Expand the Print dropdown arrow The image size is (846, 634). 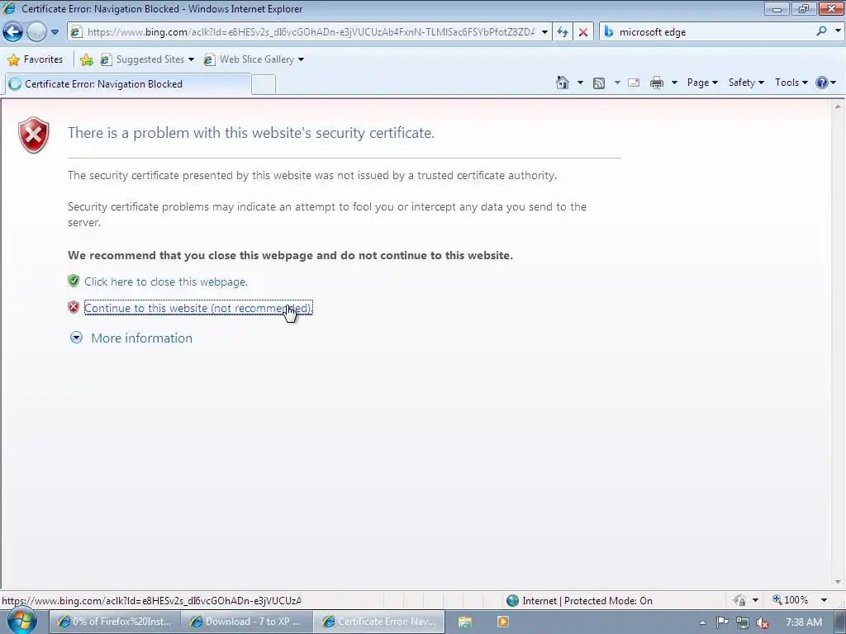click(674, 83)
